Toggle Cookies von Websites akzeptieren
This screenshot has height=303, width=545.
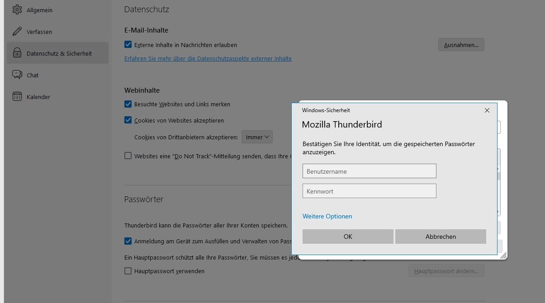point(128,120)
